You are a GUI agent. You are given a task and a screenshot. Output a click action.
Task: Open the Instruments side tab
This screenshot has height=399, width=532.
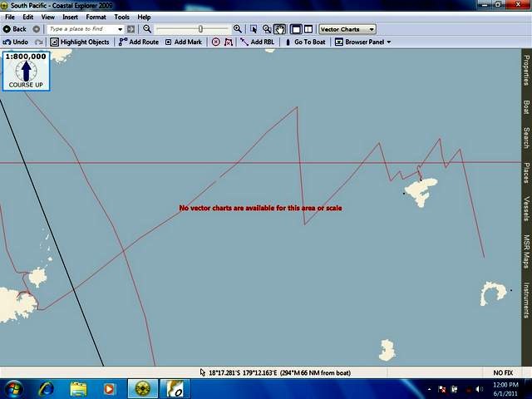point(526,300)
